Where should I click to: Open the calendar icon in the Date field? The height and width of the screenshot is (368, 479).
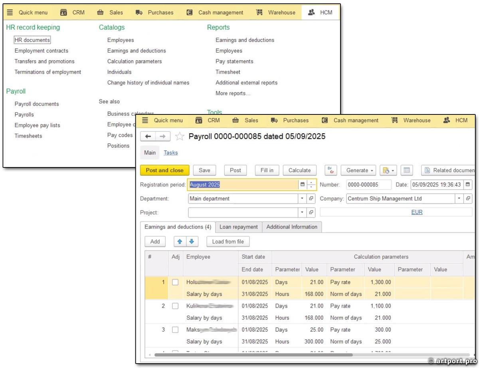[468, 185]
